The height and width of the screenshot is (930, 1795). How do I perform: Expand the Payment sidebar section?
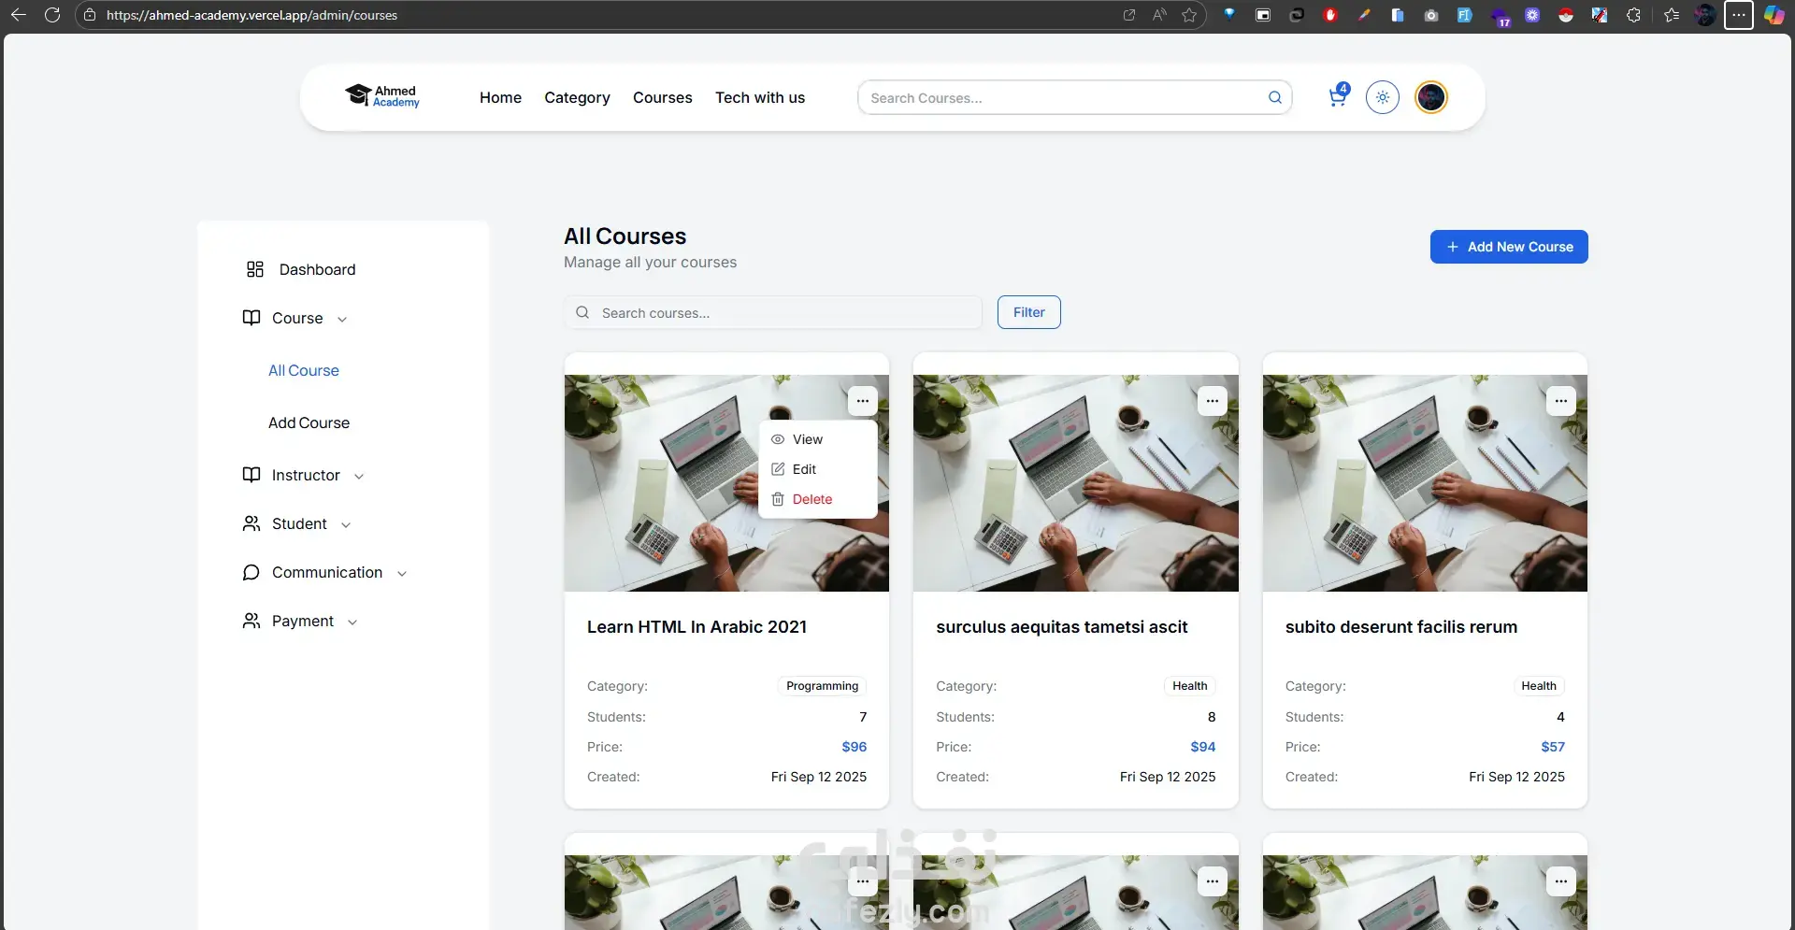[x=300, y=621]
